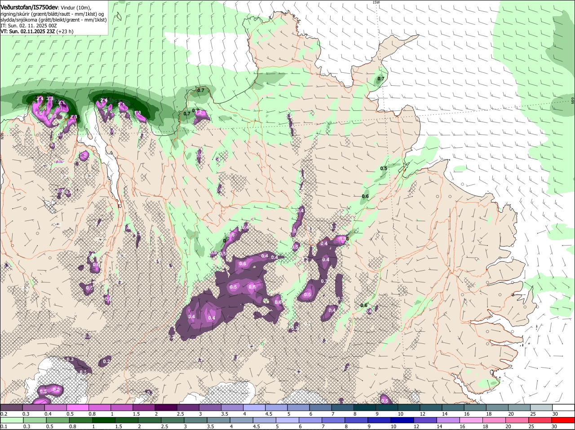Click the '0.2' value in the southwest purple patch
The width and height of the screenshot is (575, 430).
click(107, 361)
